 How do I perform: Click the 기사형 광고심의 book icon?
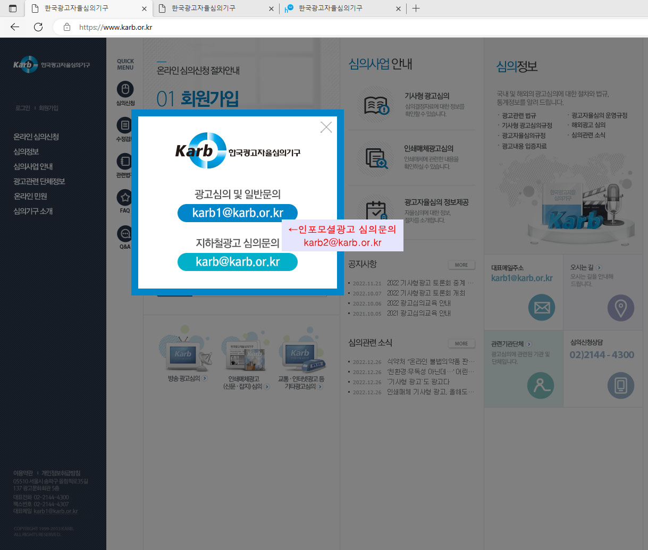(376, 105)
